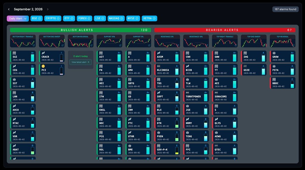The height and width of the screenshot is (170, 305).
Task: Open the FSTA alert card
Action: [x=282, y=70]
